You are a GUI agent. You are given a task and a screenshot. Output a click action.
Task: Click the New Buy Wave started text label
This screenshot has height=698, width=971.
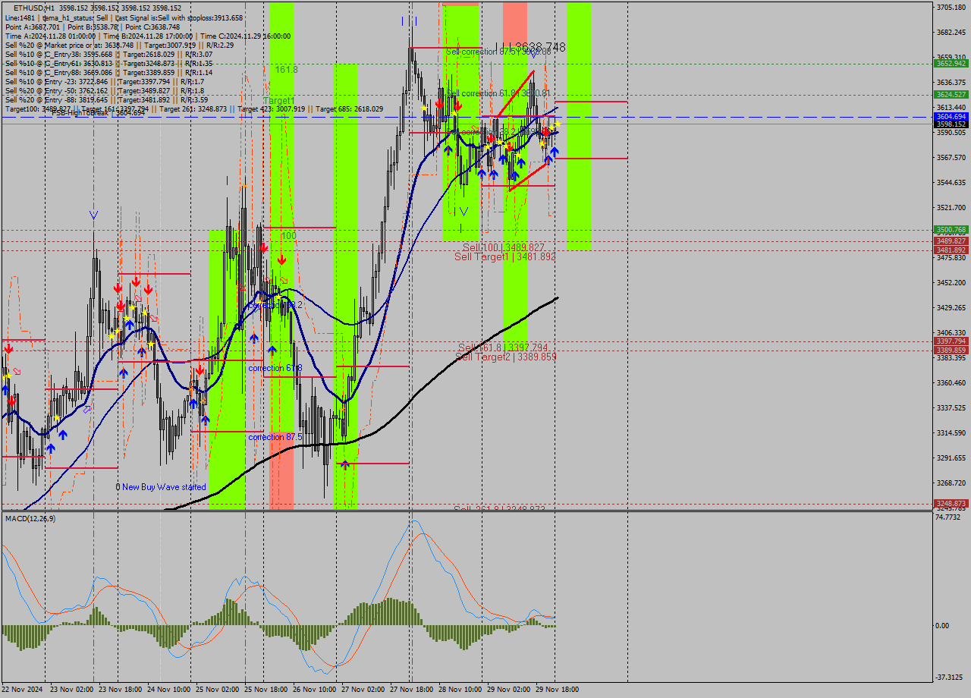tap(162, 486)
